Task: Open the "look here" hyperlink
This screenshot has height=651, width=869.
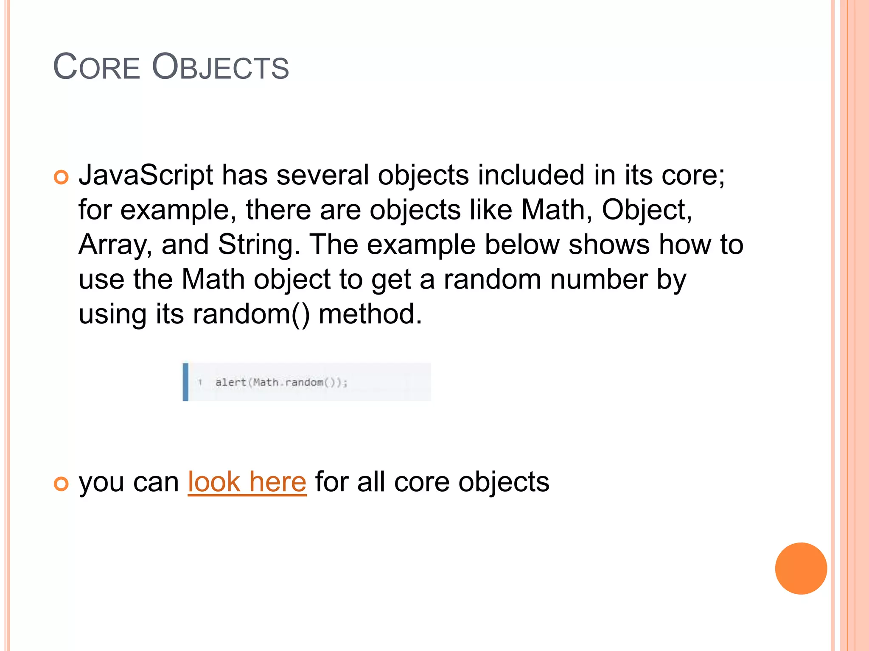Action: click(247, 482)
